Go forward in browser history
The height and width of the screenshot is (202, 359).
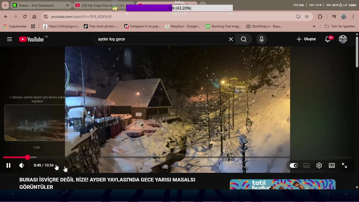coord(15,17)
